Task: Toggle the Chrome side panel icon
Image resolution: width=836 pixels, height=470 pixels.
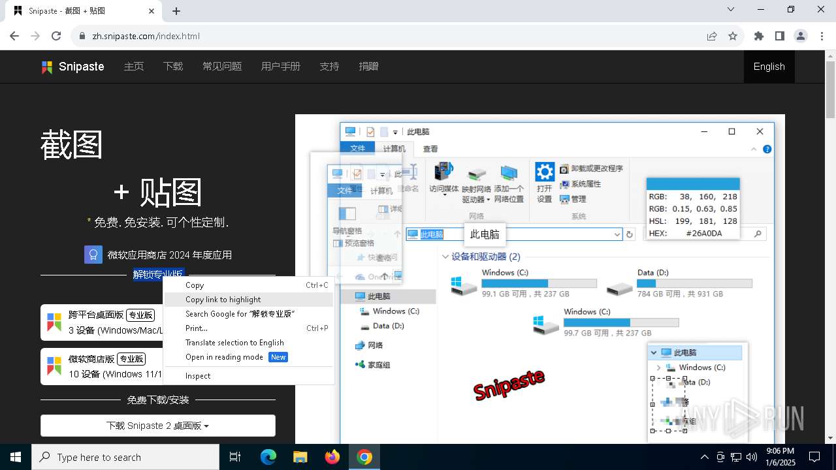Action: click(x=780, y=36)
